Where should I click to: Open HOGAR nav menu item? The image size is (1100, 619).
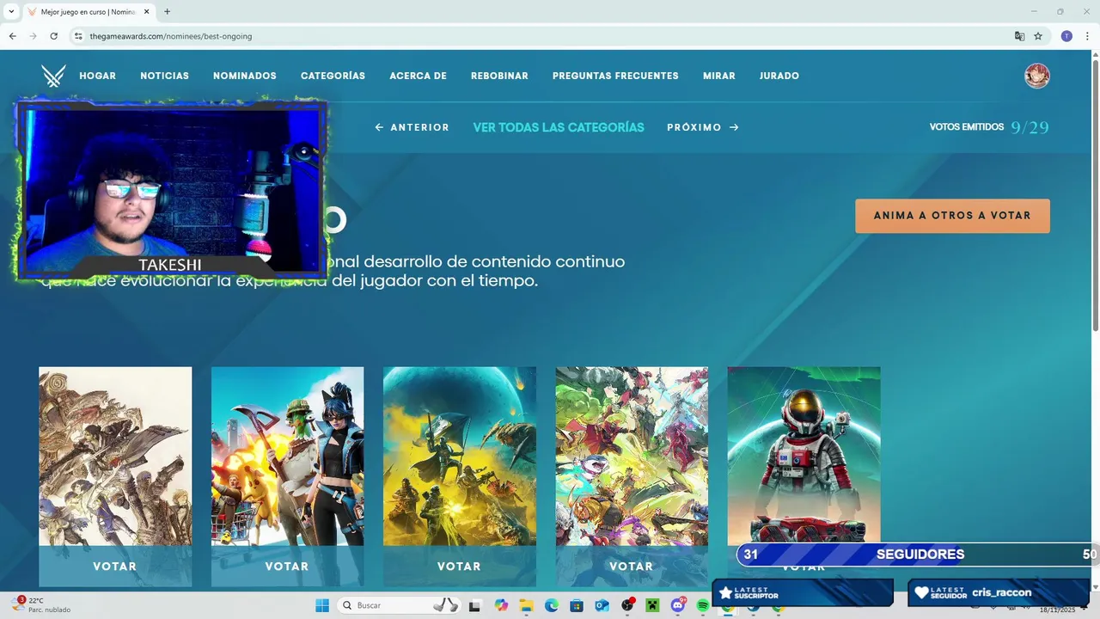(x=97, y=76)
